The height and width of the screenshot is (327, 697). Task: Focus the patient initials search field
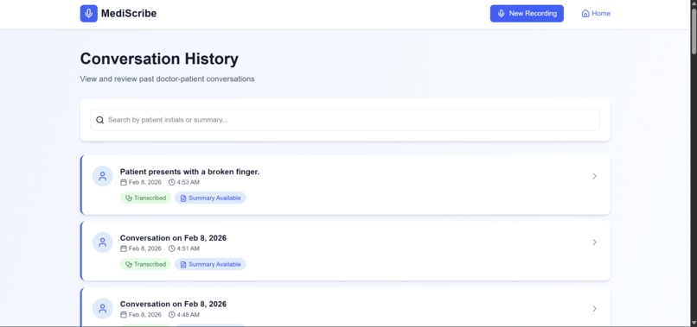pos(345,120)
